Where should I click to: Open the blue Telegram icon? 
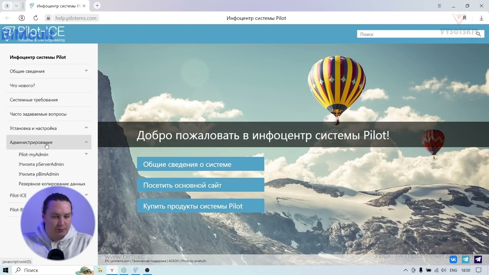[x=466, y=260]
